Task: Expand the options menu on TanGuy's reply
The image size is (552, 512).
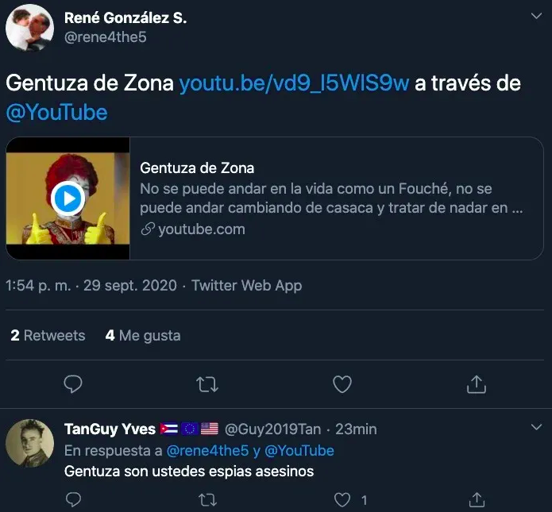Action: point(535,428)
